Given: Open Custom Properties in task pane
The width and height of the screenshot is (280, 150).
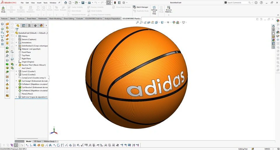Looking at the screenshot, I should pyautogui.click(x=273, y=44).
